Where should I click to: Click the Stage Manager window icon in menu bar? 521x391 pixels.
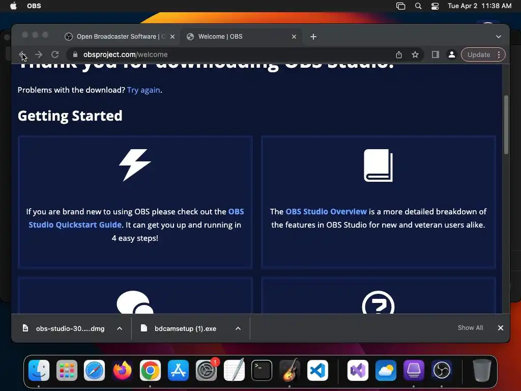(401, 6)
